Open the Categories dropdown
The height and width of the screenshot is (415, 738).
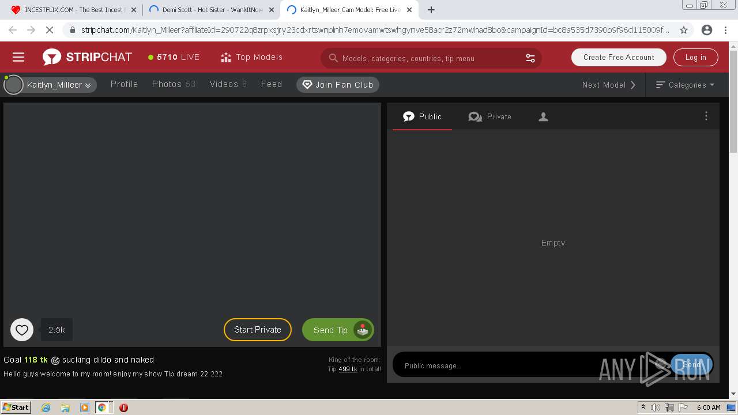tap(685, 85)
